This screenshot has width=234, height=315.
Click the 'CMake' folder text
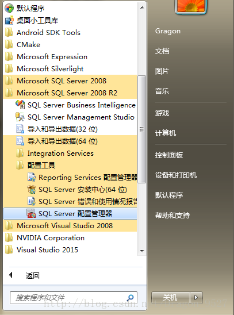click(x=28, y=45)
